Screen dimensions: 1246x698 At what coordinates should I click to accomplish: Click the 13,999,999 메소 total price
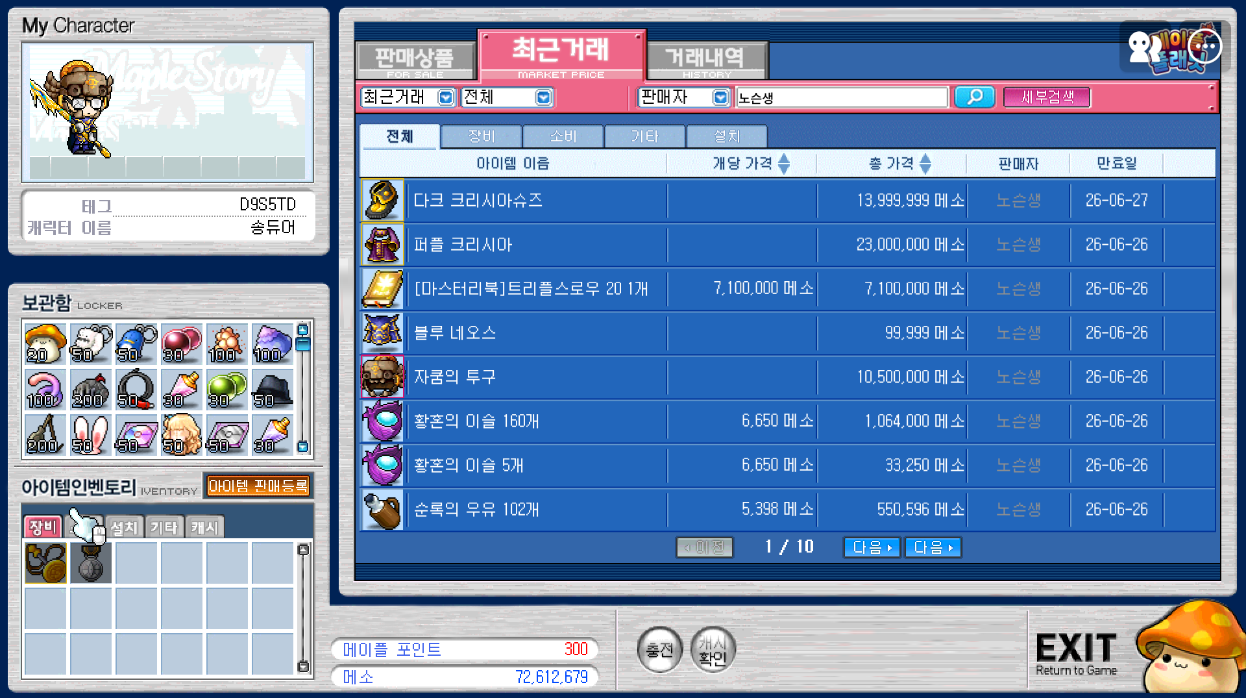910,200
